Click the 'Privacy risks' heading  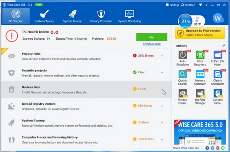[31, 54]
